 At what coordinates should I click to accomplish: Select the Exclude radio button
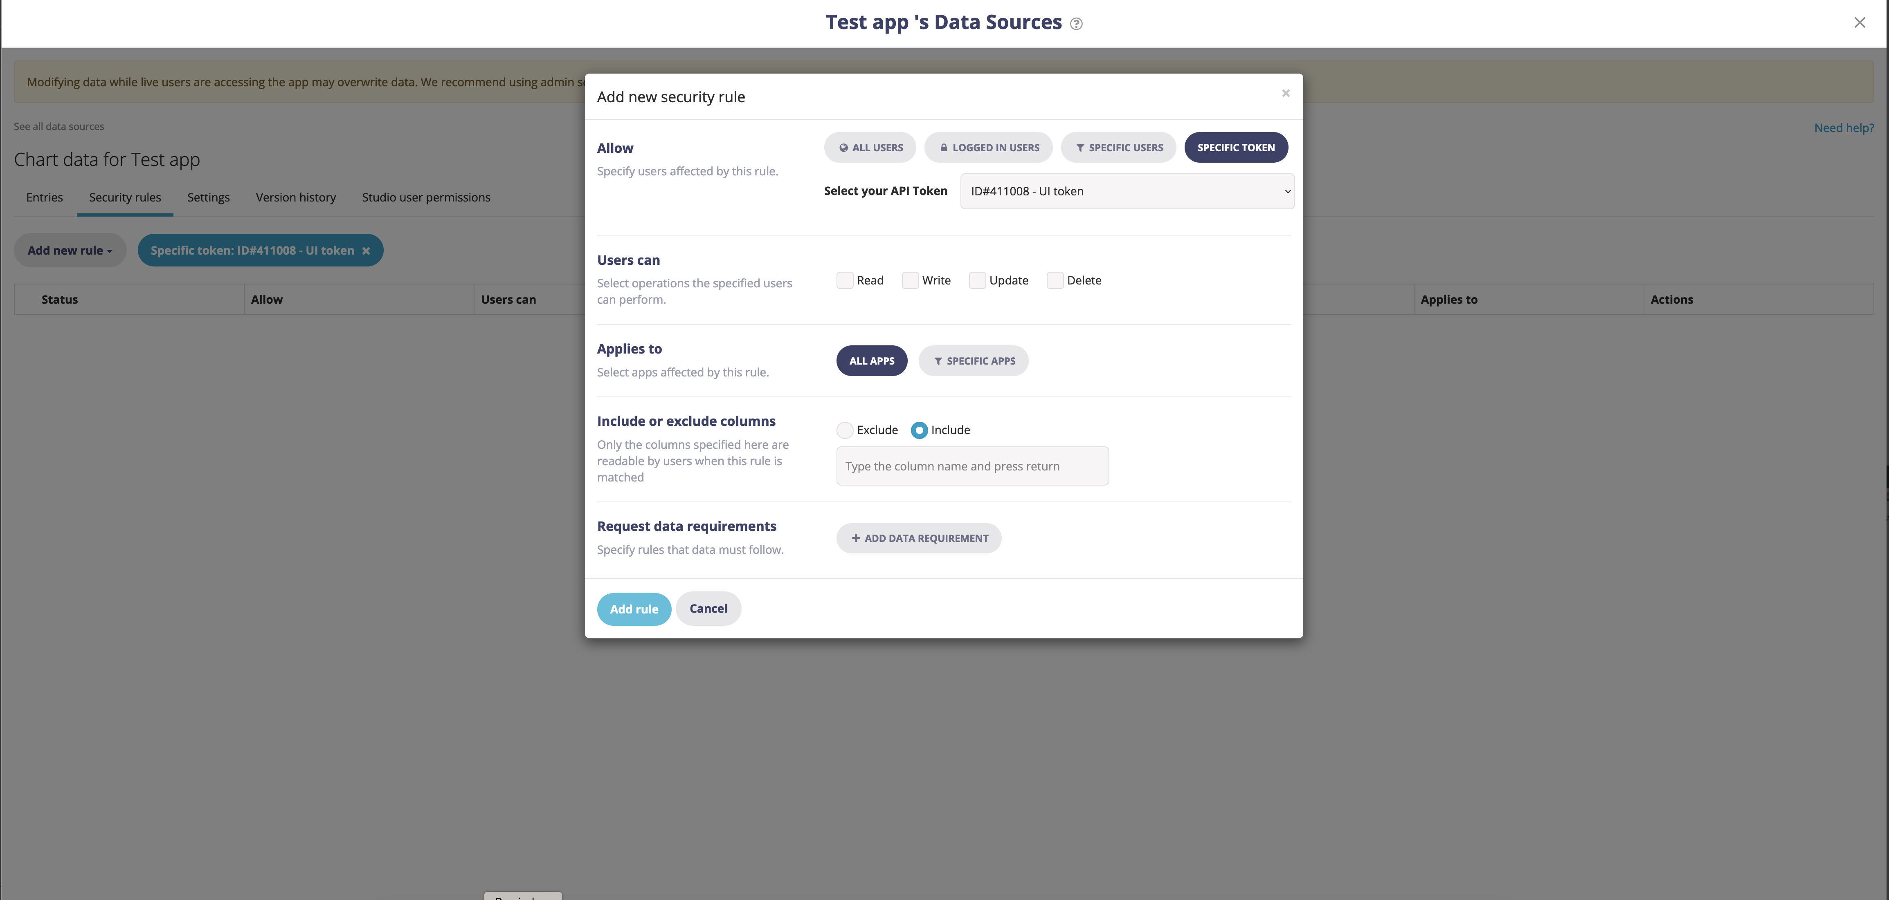pyautogui.click(x=845, y=430)
